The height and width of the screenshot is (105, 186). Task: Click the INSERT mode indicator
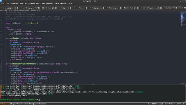[155, 104]
